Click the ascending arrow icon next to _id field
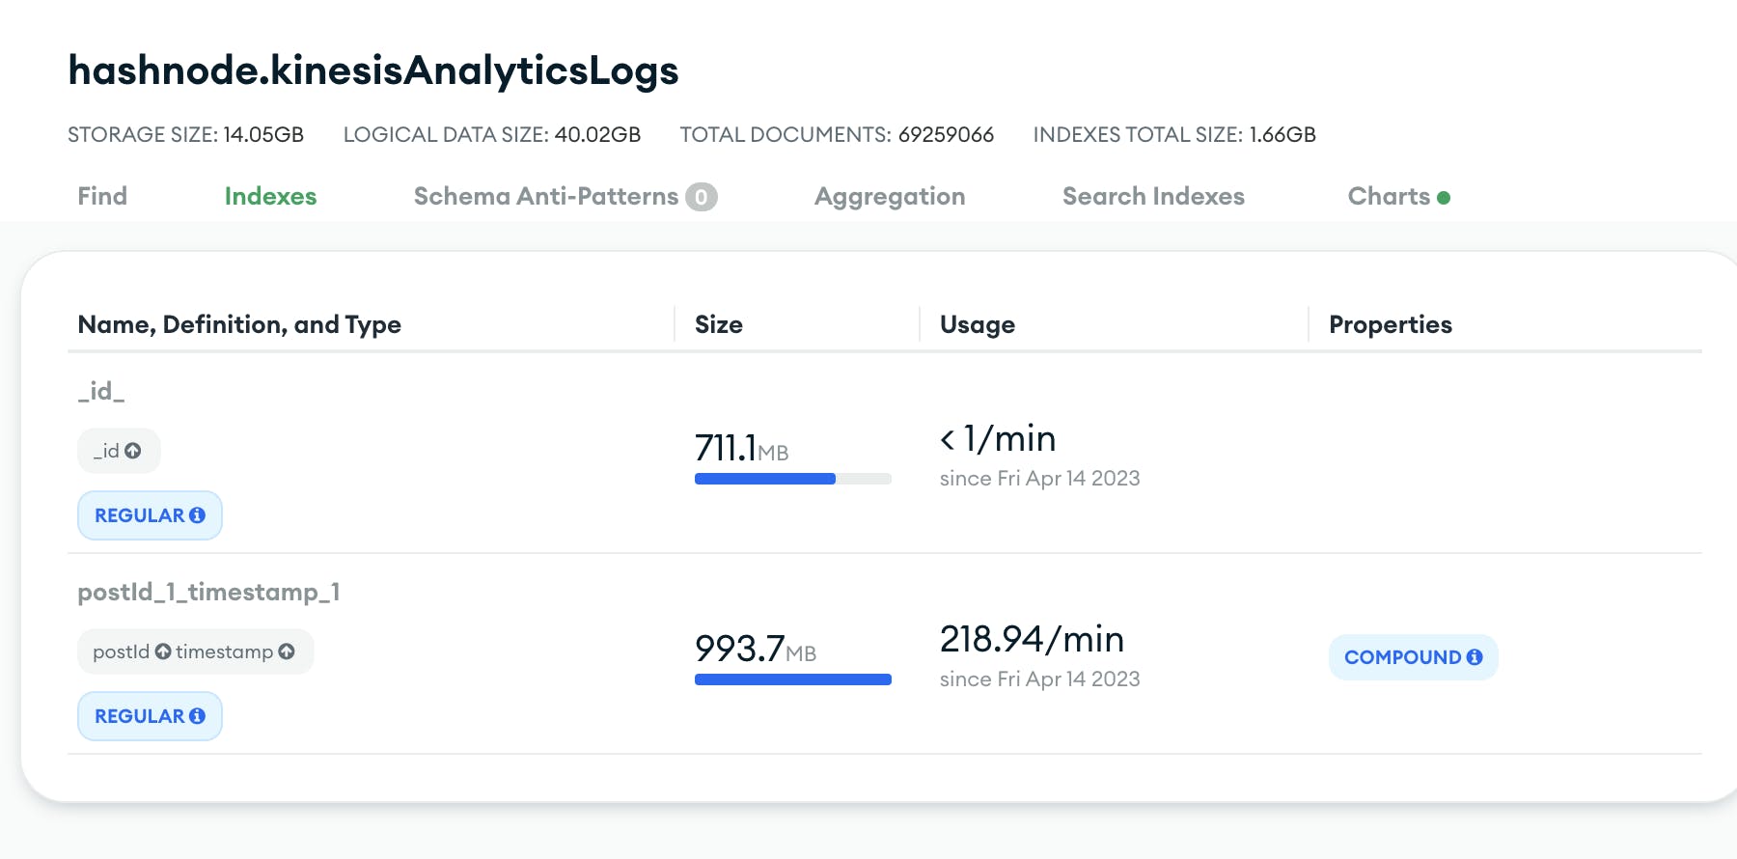 coord(133,451)
